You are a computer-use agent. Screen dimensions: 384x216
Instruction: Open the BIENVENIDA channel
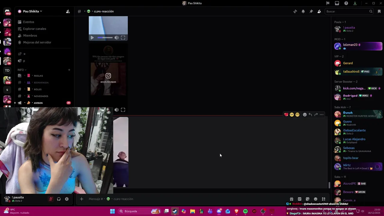44,82
